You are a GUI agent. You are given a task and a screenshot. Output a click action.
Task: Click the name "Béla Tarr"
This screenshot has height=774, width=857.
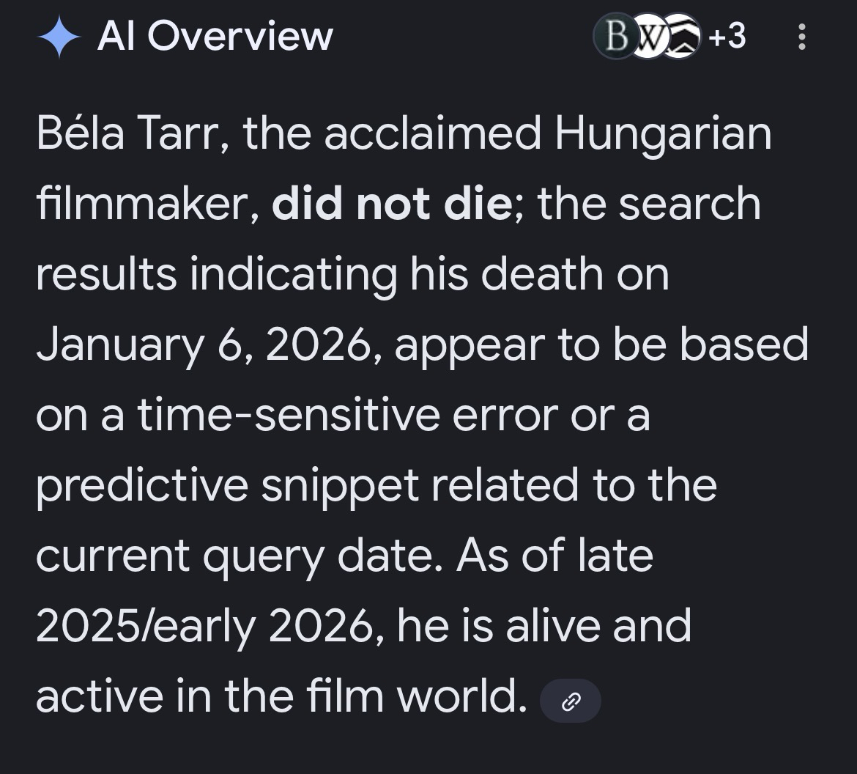point(130,133)
